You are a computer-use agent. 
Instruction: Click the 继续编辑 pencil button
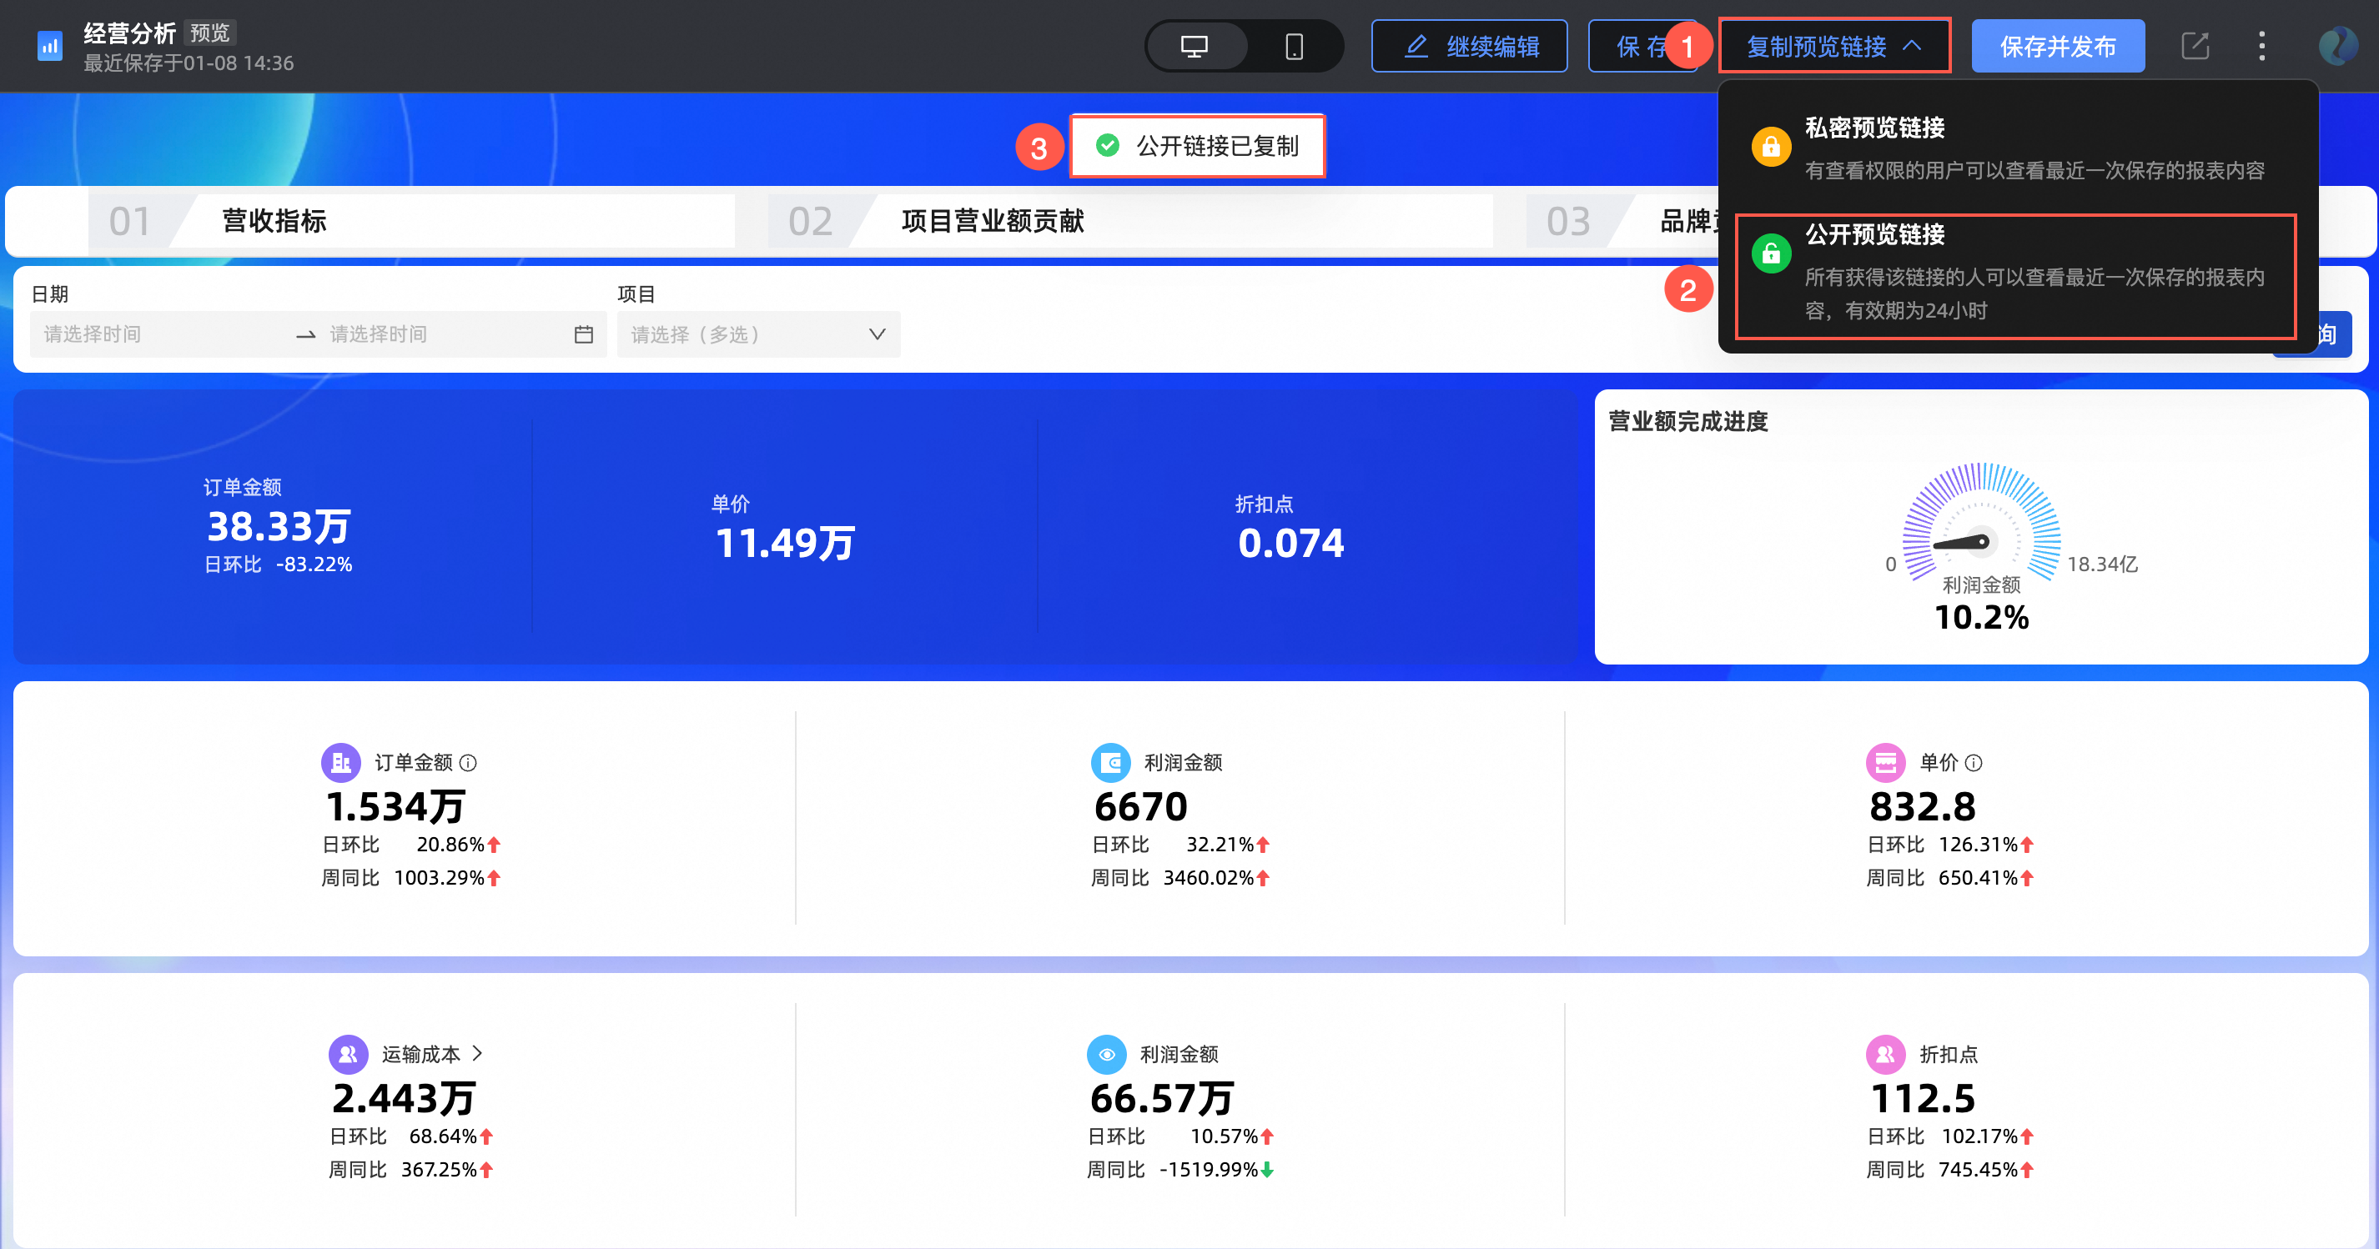pos(1469,46)
